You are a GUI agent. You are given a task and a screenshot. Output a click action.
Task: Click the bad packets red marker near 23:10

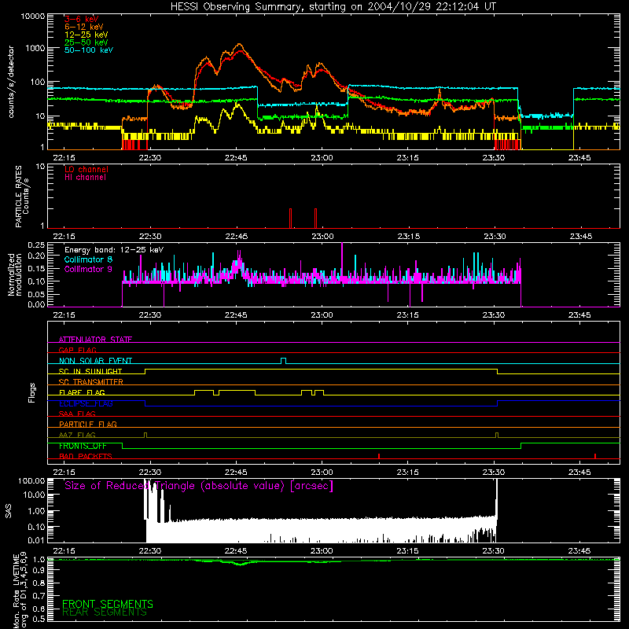point(379,456)
